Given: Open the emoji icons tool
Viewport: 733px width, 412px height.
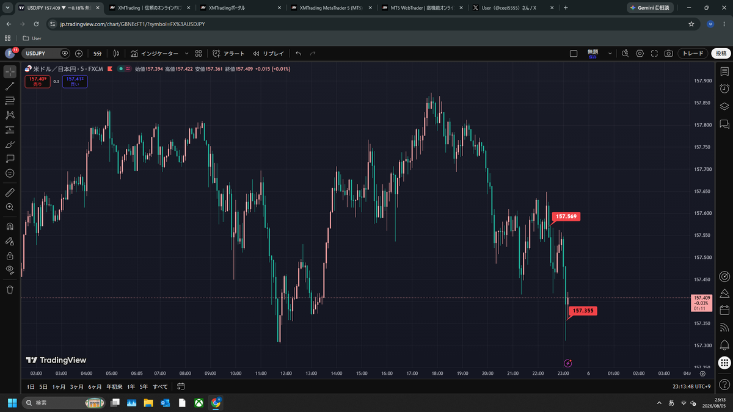Looking at the screenshot, I should coord(10,173).
